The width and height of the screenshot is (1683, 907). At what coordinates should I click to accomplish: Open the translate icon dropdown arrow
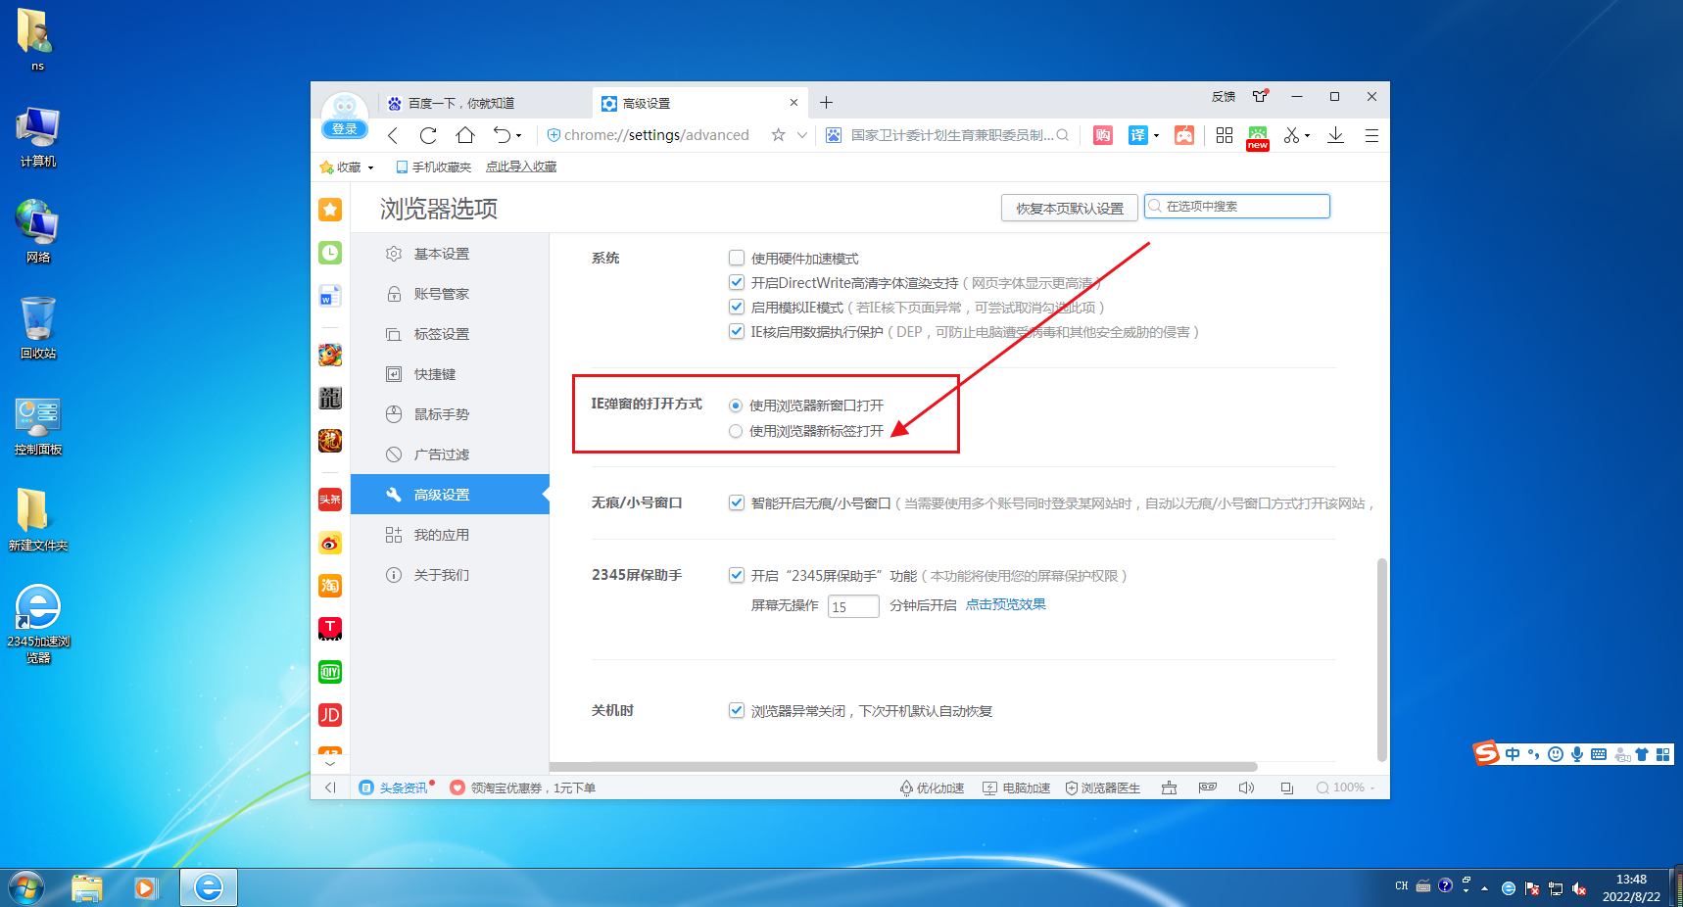1157,136
